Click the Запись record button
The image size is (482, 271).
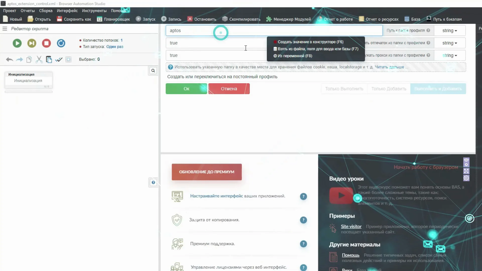(171, 19)
